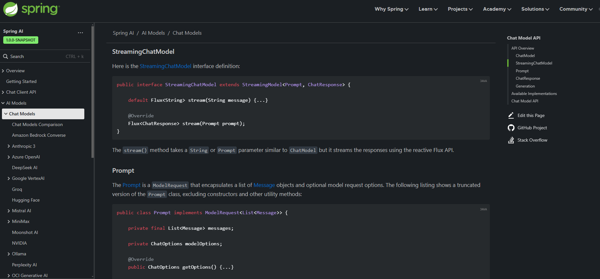Open the Projects dropdown menu
Screen dimensions: 600x279
(x=460, y=9)
